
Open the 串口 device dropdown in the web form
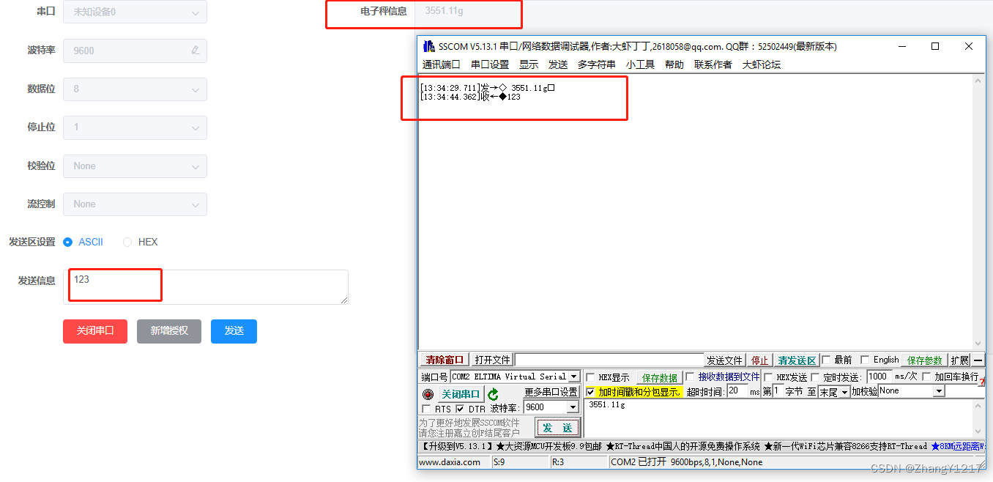[x=135, y=12]
